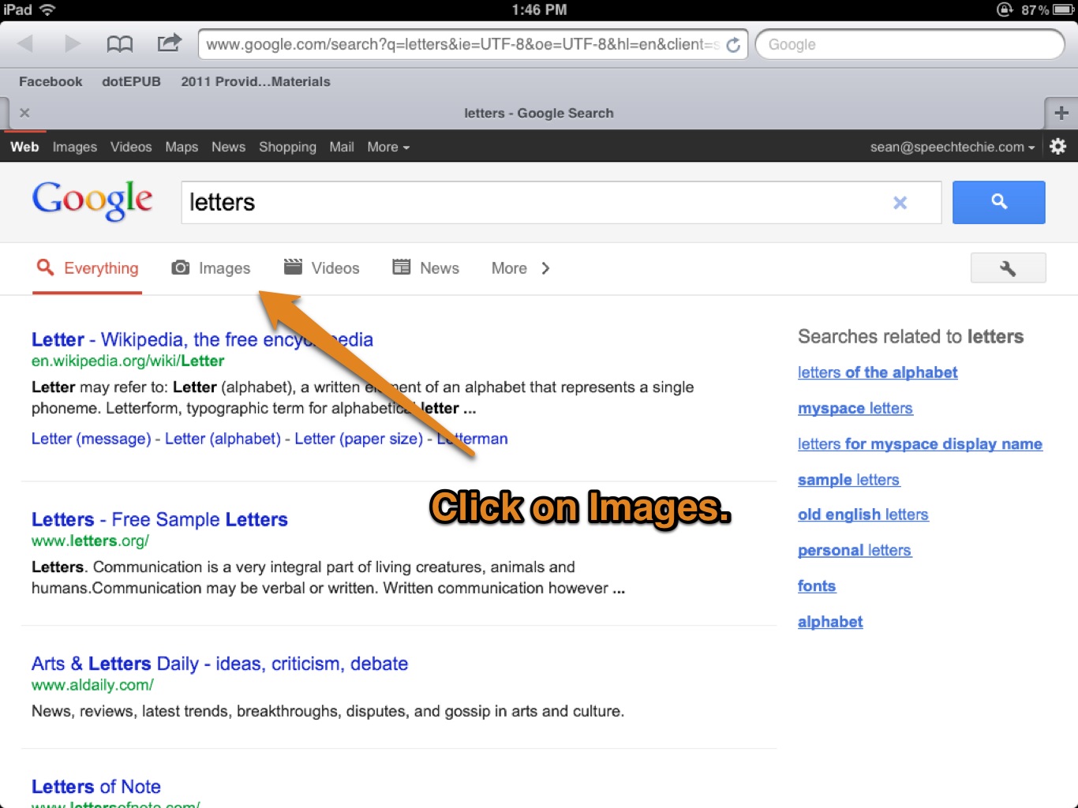The image size is (1078, 808).
Task: Click the blue magnifying glass search button
Action: [x=998, y=202]
